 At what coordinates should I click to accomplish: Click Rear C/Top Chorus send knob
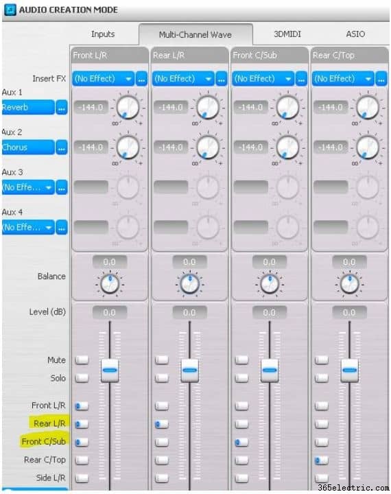[368, 148]
